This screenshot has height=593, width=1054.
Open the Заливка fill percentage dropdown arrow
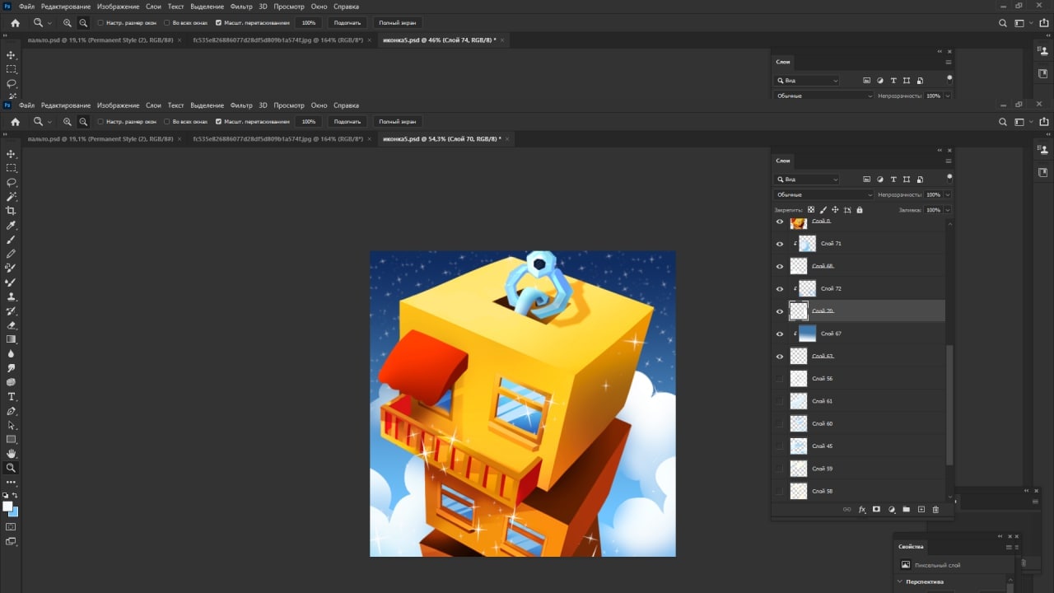click(948, 210)
